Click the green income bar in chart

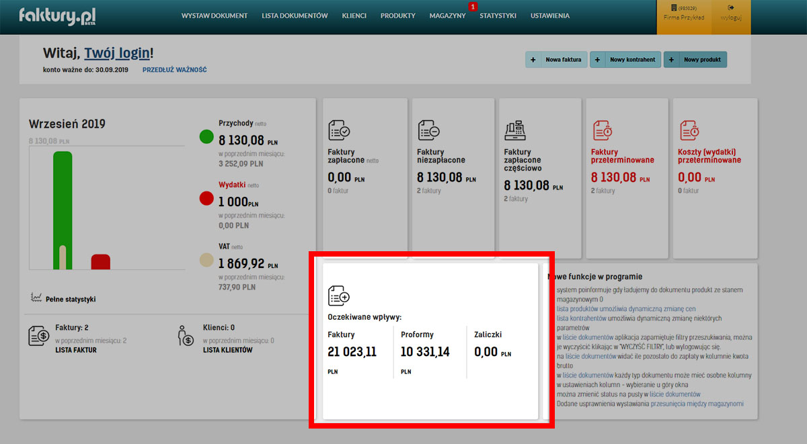(63, 202)
